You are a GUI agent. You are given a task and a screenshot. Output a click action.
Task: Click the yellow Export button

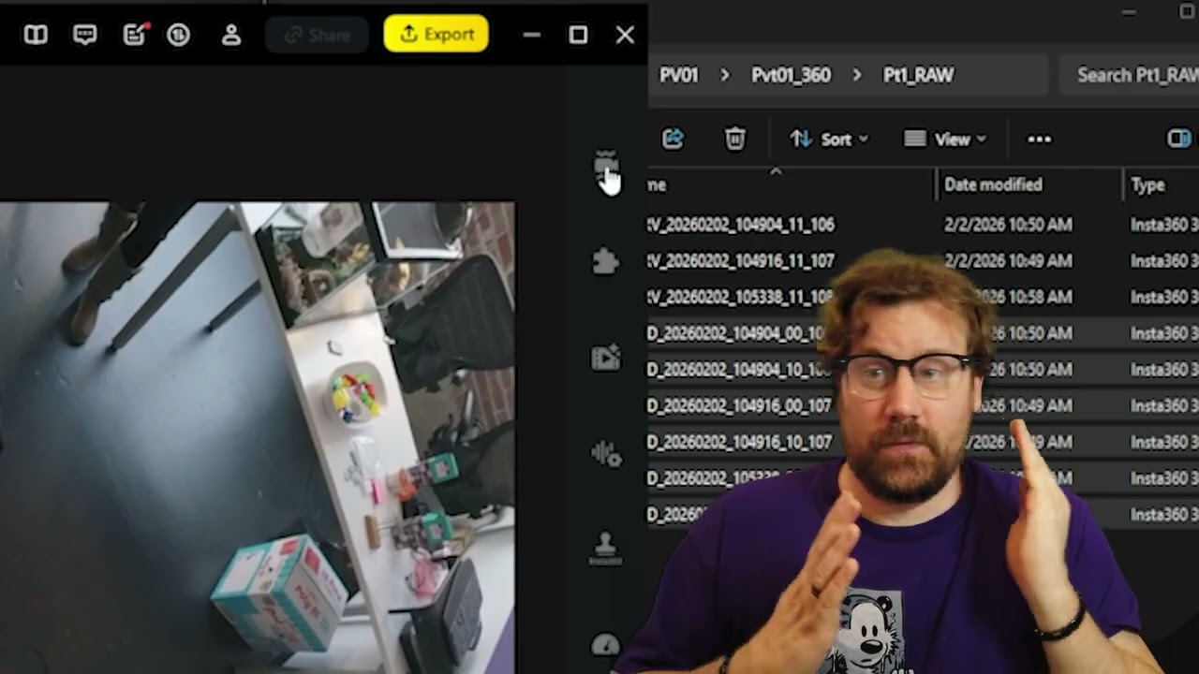tap(436, 34)
